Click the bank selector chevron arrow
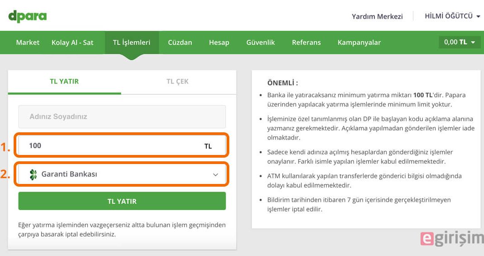This screenshot has width=484, height=256. click(x=215, y=174)
